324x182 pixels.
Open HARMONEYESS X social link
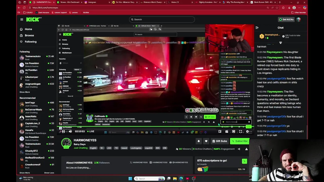[x=138, y=163]
